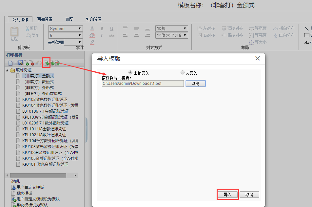Click 左对齐 layout icon
This screenshot has width=312, height=207.
click(x=199, y=28)
